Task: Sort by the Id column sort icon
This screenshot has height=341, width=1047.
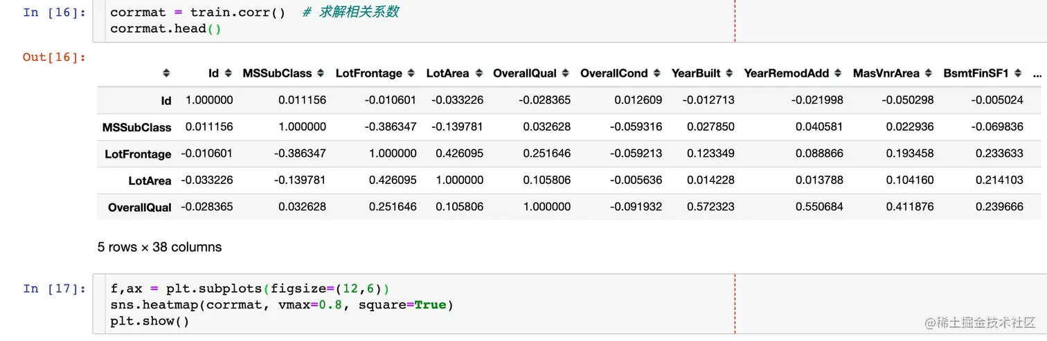Action: (x=229, y=73)
